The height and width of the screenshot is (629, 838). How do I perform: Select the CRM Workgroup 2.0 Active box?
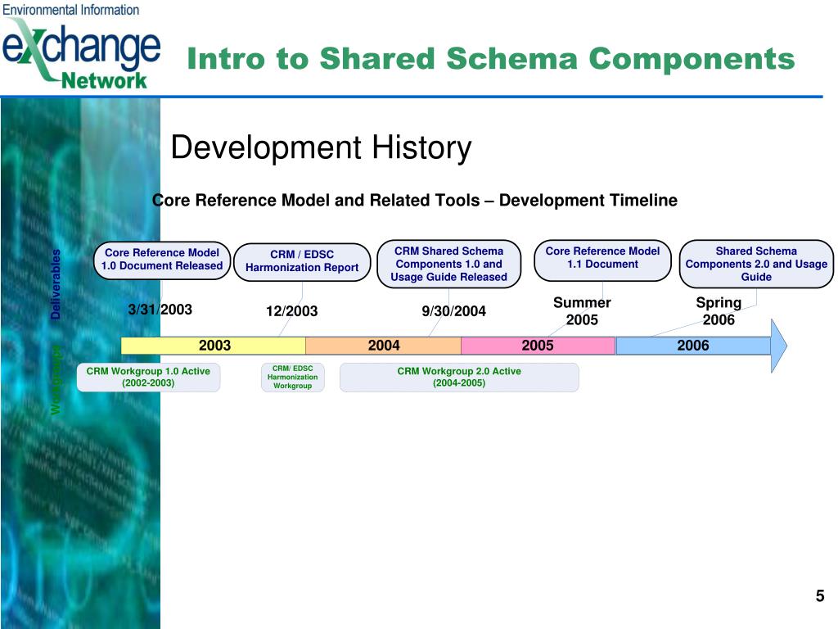point(459,377)
